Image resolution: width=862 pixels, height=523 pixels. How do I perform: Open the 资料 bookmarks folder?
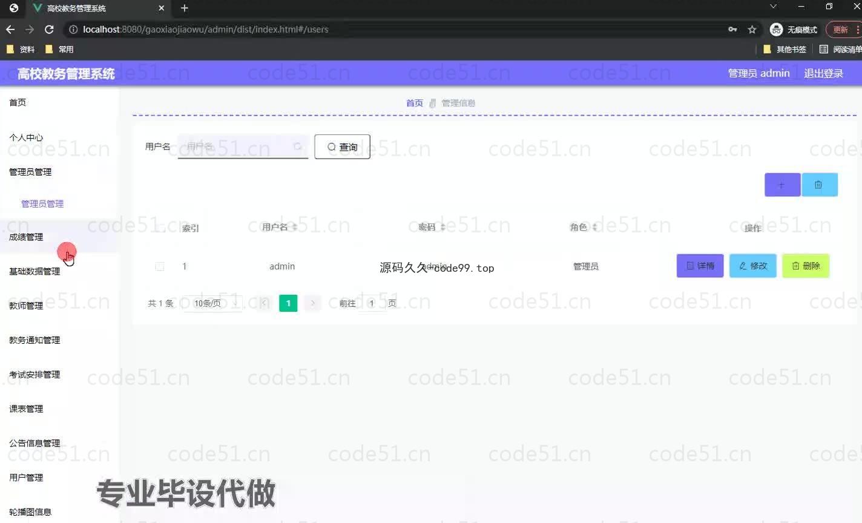click(x=21, y=49)
